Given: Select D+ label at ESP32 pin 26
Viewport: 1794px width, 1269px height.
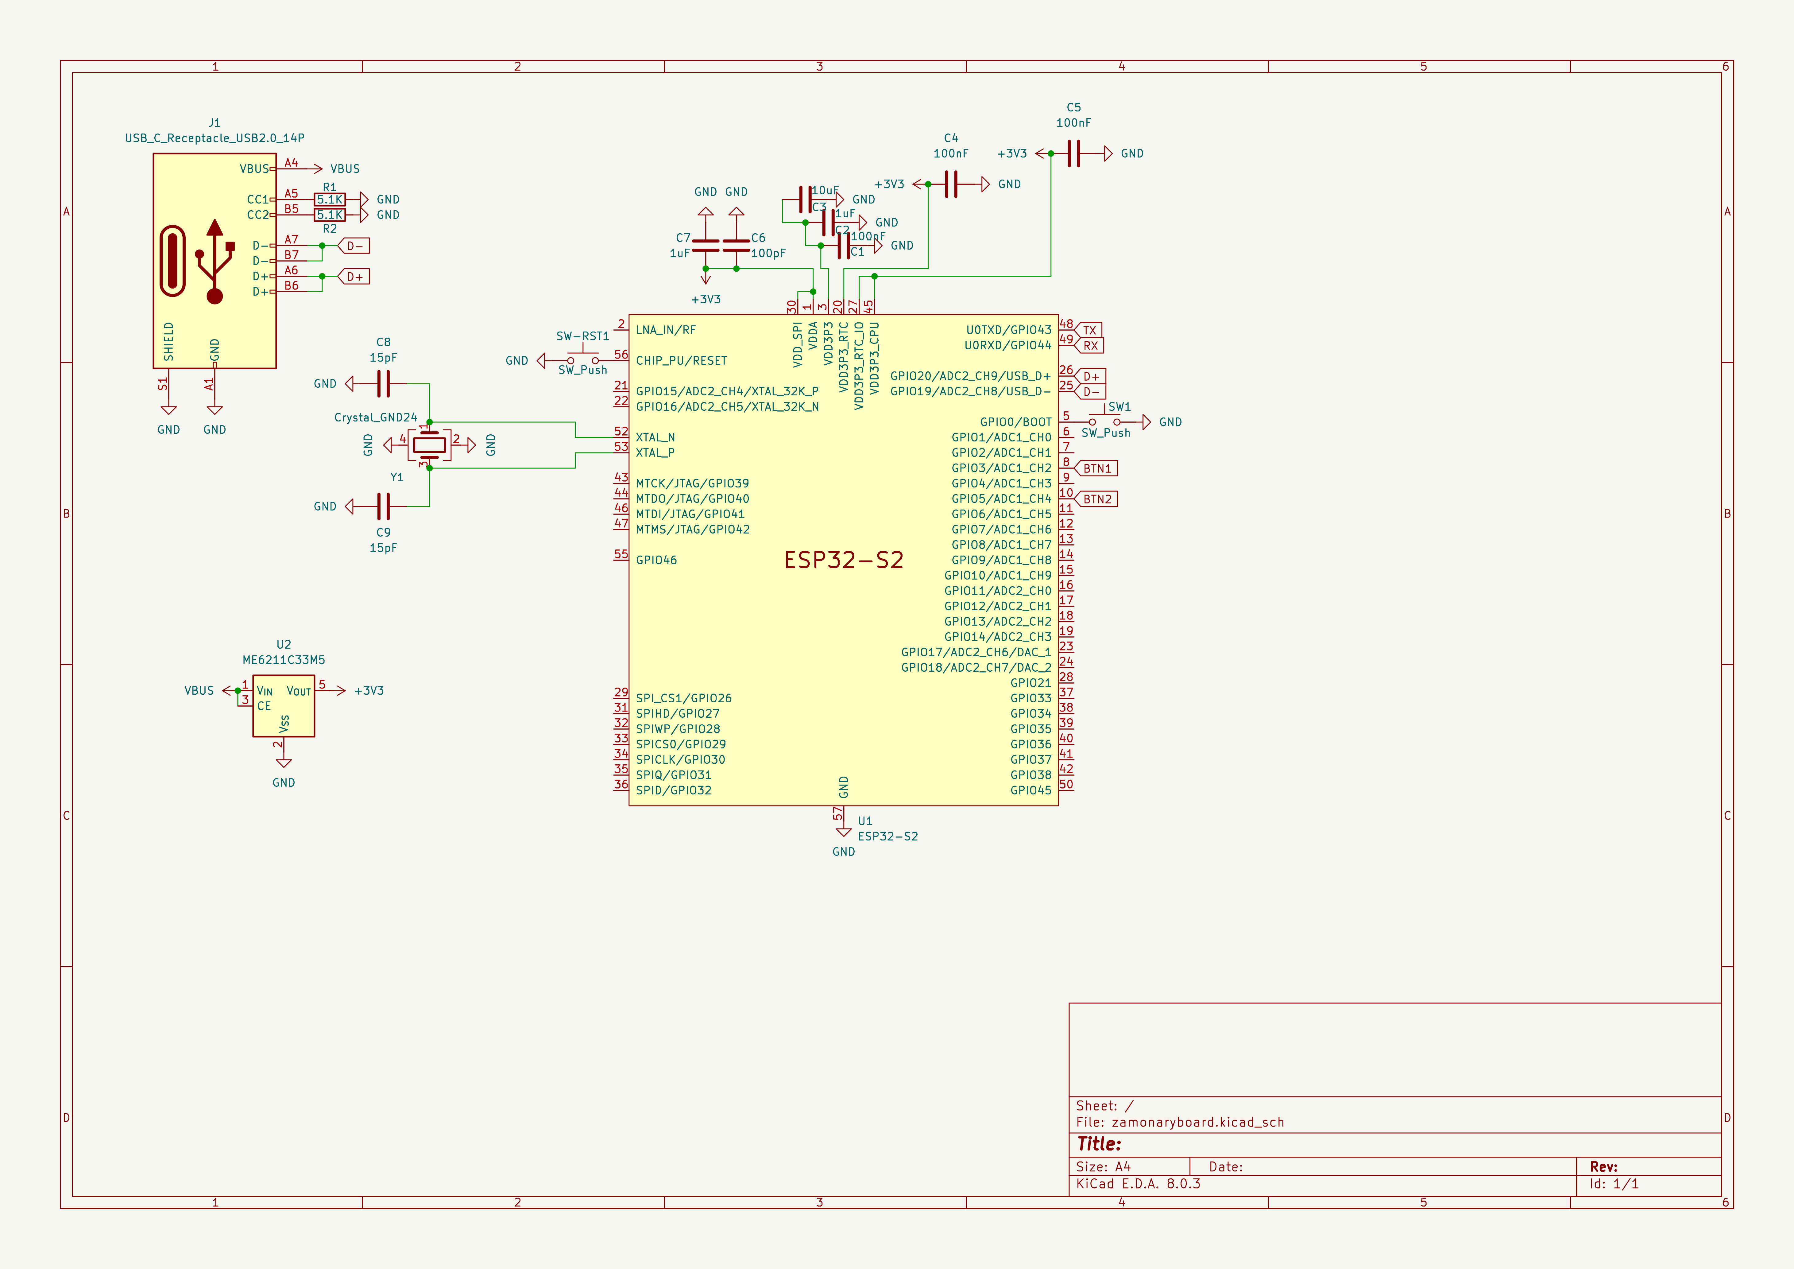Looking at the screenshot, I should [x=1091, y=376].
